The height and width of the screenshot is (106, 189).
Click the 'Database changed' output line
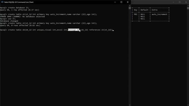pyautogui.click(x=9, y=21)
